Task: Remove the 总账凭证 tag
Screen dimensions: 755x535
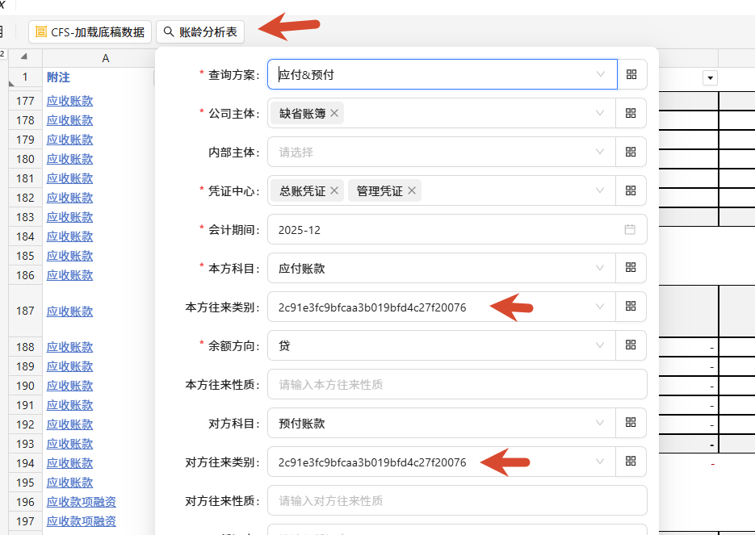Action: [334, 190]
